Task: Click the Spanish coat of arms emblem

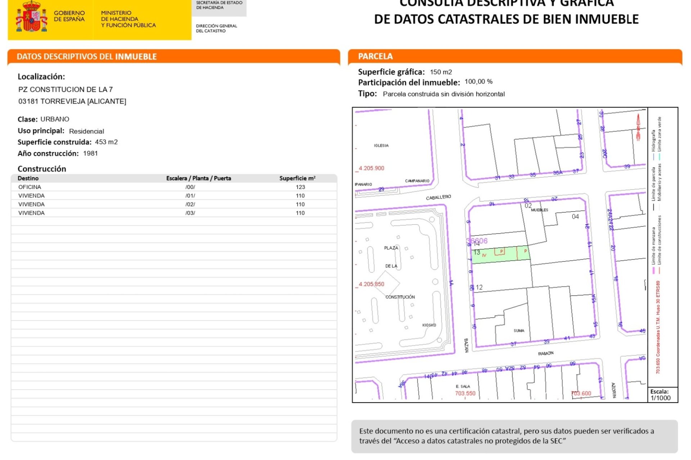Action: pyautogui.click(x=31, y=16)
